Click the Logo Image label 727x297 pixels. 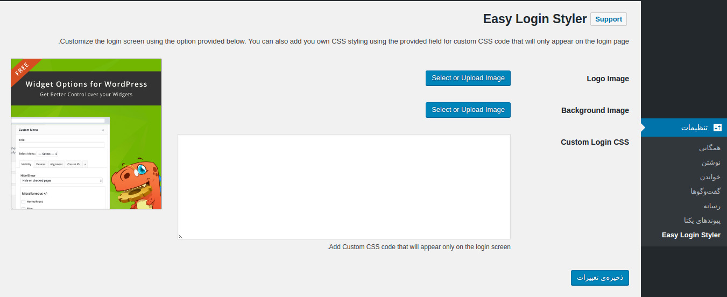point(608,79)
